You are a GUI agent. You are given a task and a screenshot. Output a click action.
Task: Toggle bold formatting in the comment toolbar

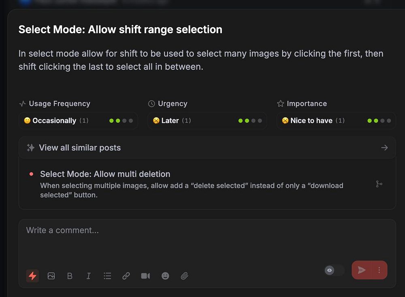click(x=70, y=276)
